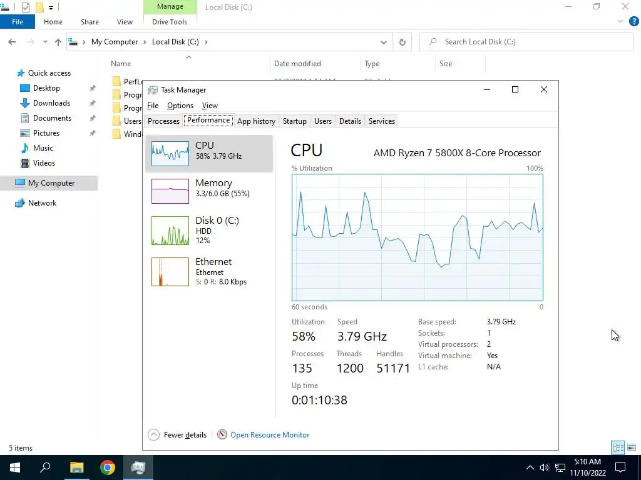This screenshot has width=641, height=480.
Task: Open the Users tab in Task Manager
Action: coord(323,121)
